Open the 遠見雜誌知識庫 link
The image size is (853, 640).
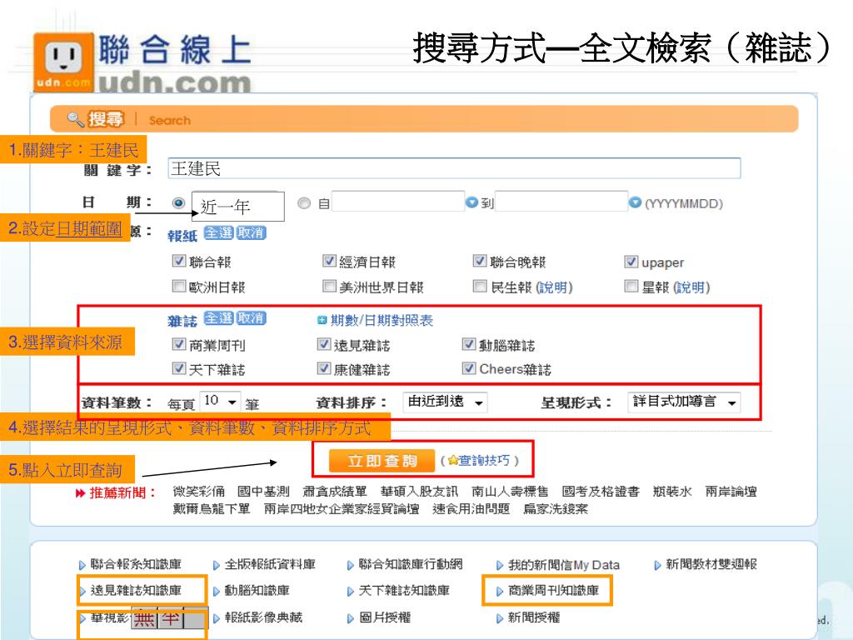click(136, 591)
